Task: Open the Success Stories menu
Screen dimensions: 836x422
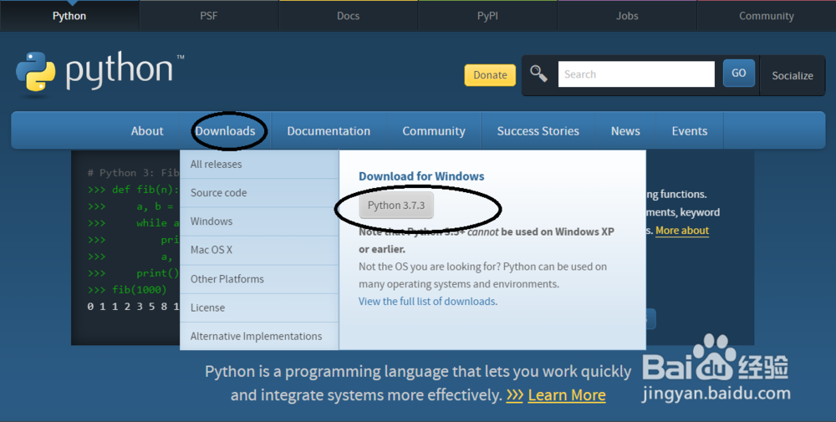Action: [x=538, y=131]
